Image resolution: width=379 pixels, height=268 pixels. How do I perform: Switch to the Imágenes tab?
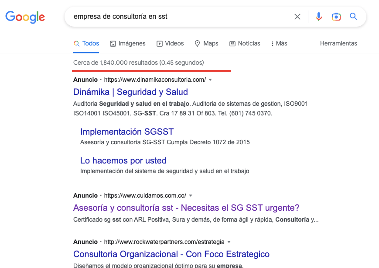128,43
